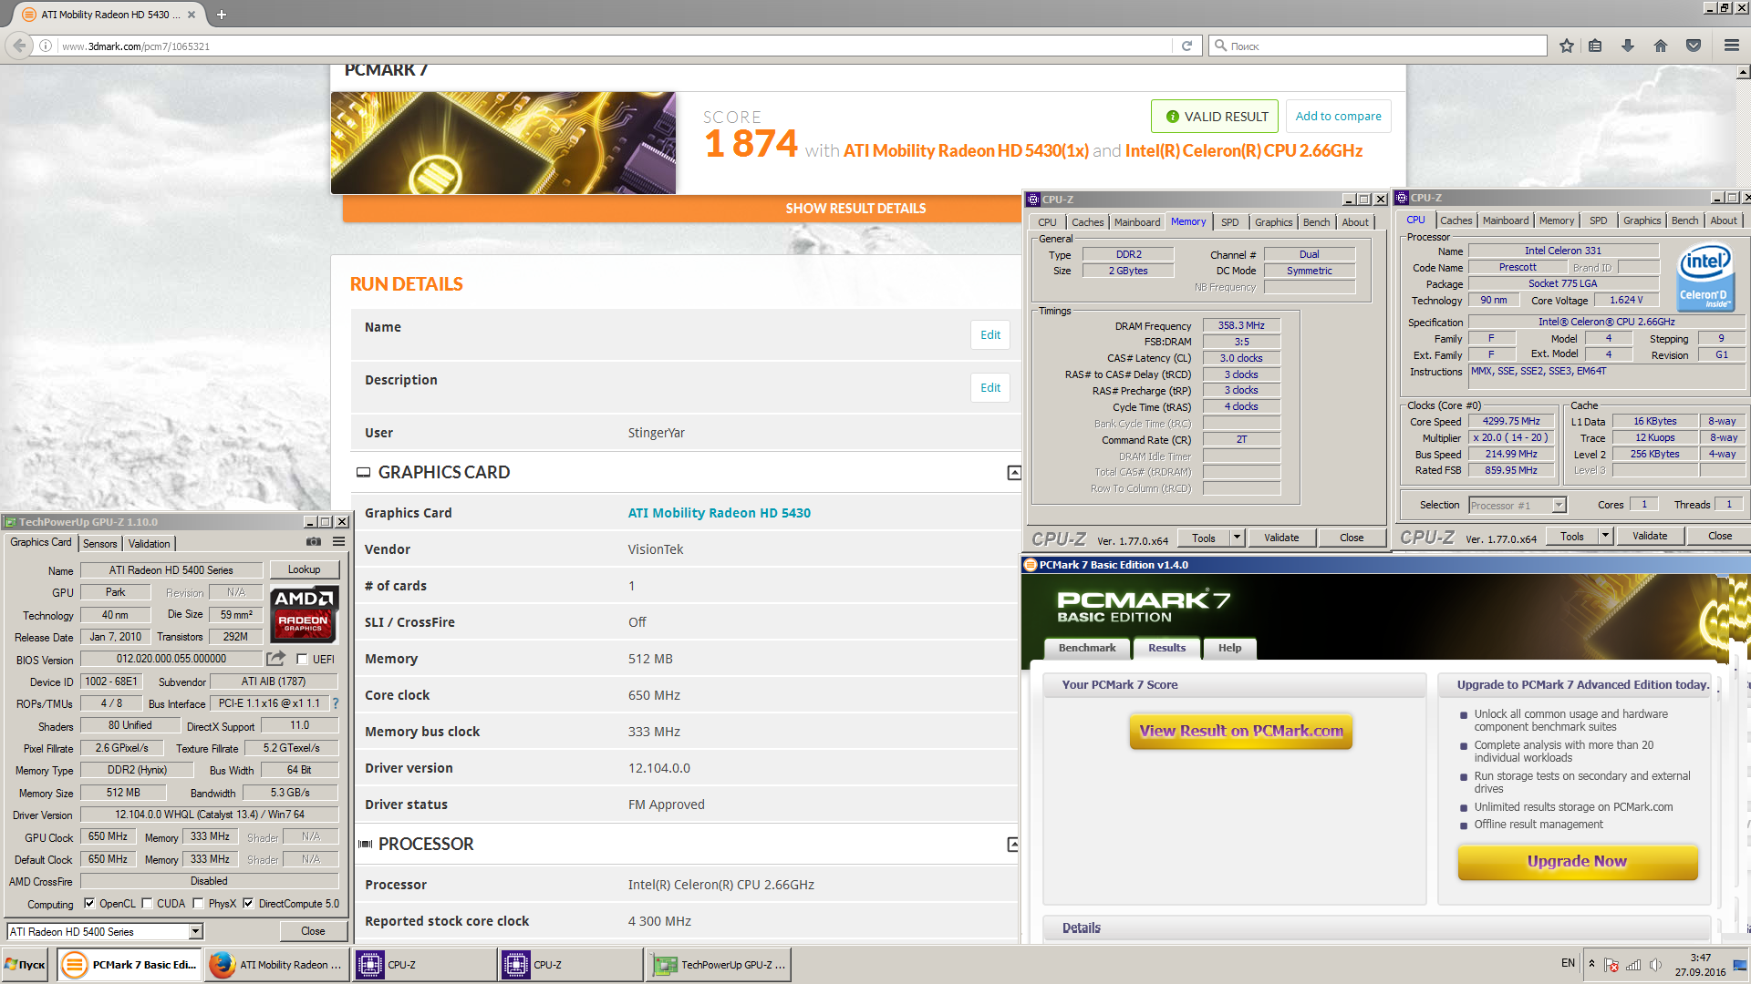Open Tools dropdown arrow in CPU-Z Memory window
Image resolution: width=1751 pixels, height=984 pixels.
tap(1237, 538)
